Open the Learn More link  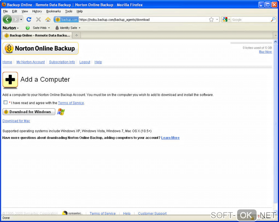point(170,138)
